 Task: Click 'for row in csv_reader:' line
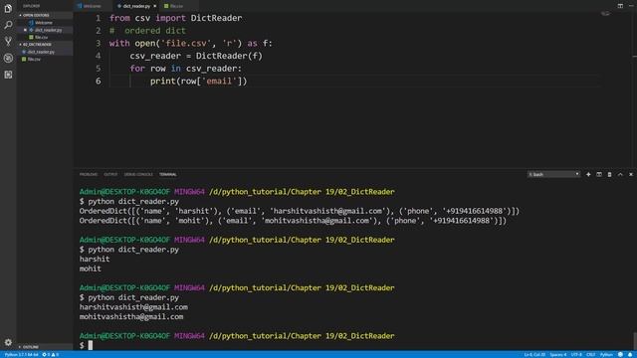(x=186, y=69)
